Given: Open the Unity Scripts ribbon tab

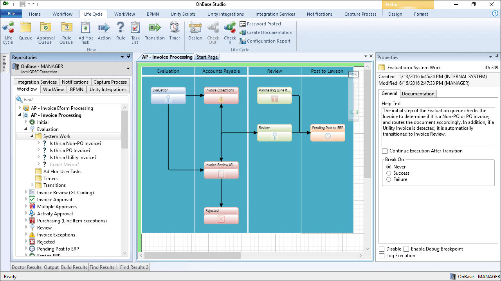Looking at the screenshot, I should point(183,14).
